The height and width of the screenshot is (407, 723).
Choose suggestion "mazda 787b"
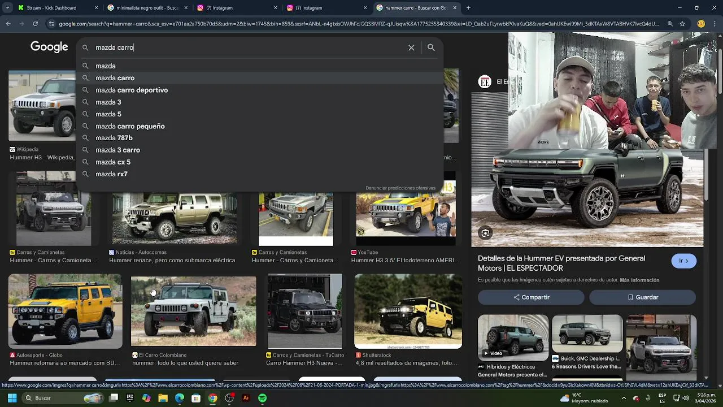point(260,138)
